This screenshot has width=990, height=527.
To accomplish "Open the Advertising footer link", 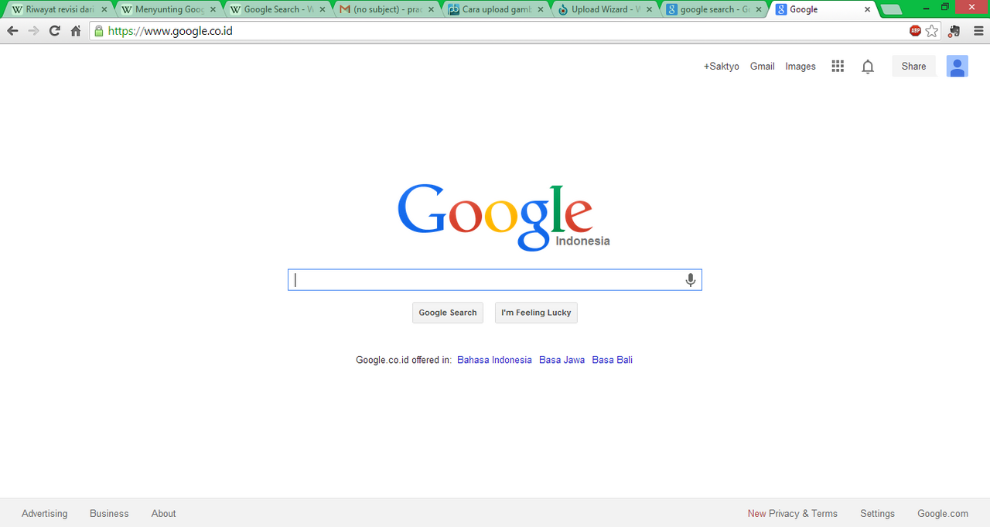I will point(44,514).
